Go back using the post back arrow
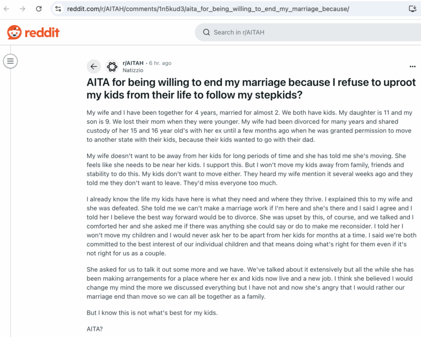 (x=93, y=67)
